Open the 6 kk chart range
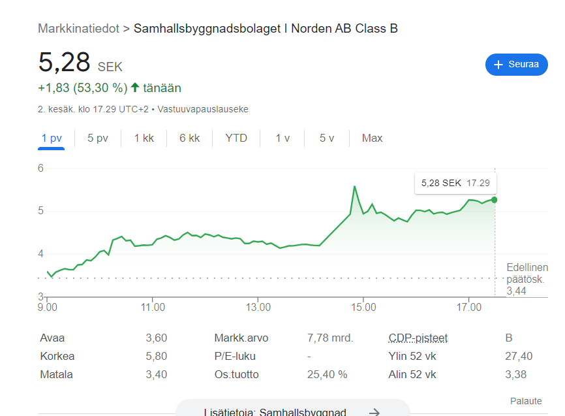565x416 pixels. point(190,138)
